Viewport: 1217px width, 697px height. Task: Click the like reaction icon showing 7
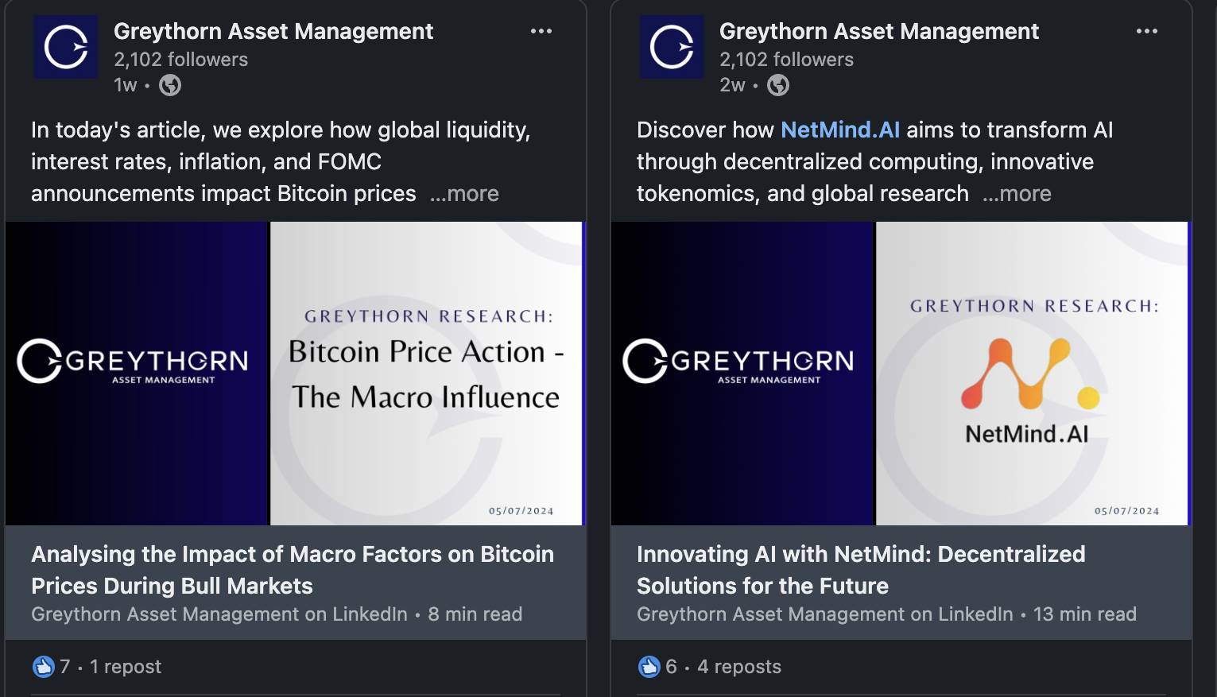coord(43,667)
